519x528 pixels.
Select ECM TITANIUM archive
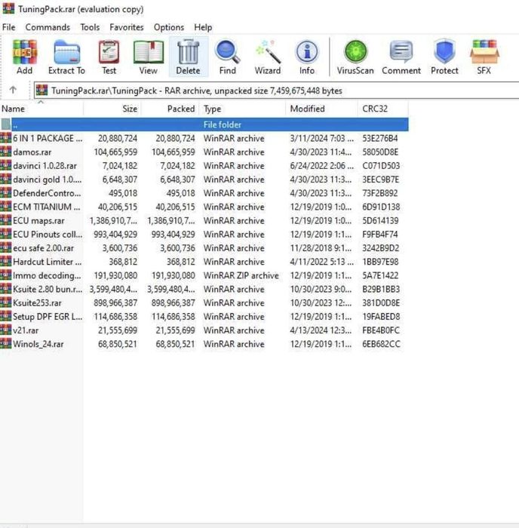point(47,207)
